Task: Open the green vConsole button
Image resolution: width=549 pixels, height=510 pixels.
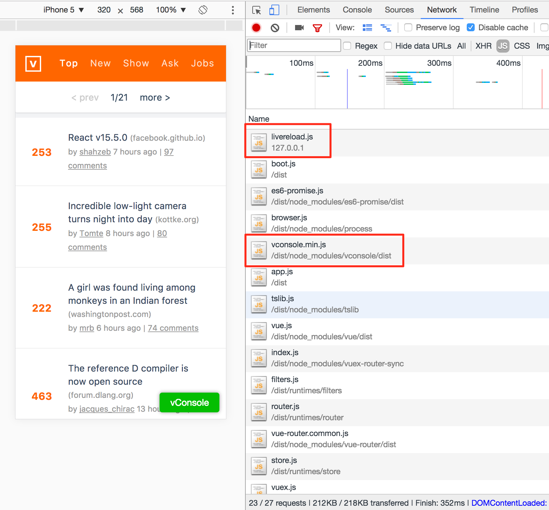Action: pos(189,402)
